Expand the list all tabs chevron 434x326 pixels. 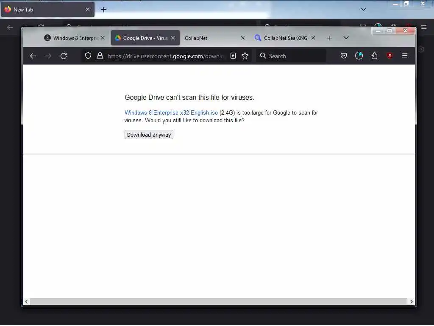[x=346, y=38]
